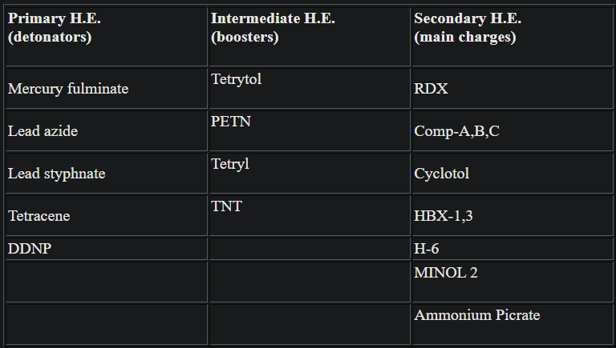616x348 pixels.
Task: Click the Tetrytol entry
Action: (x=236, y=79)
